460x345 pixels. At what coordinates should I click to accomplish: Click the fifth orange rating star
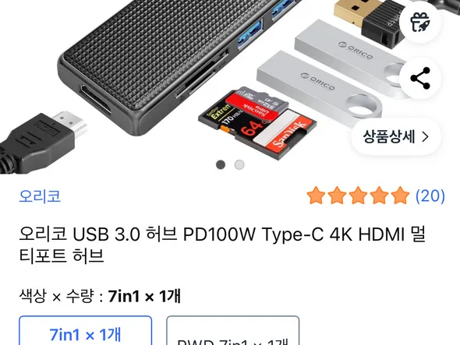point(400,195)
